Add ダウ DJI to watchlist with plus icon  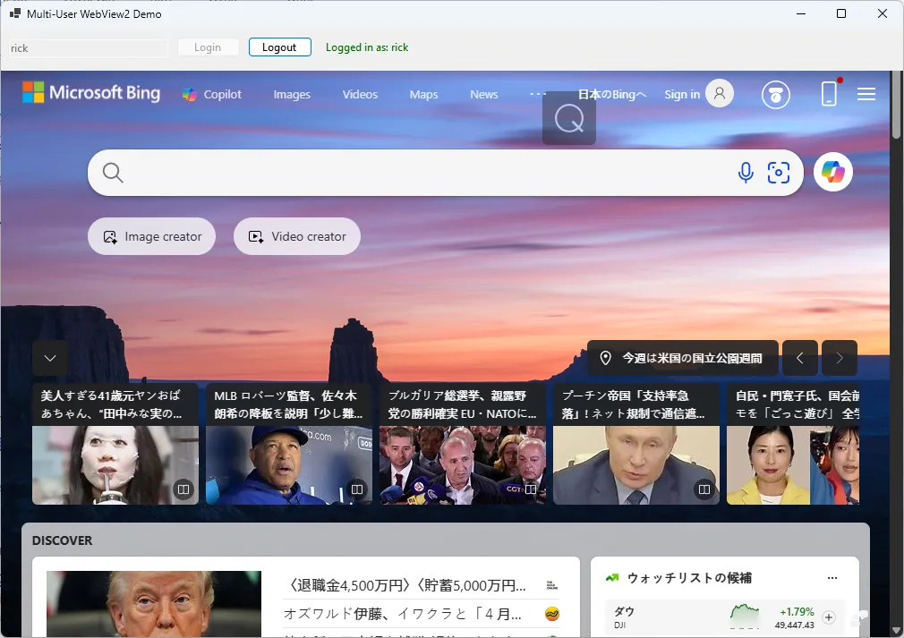(x=829, y=617)
